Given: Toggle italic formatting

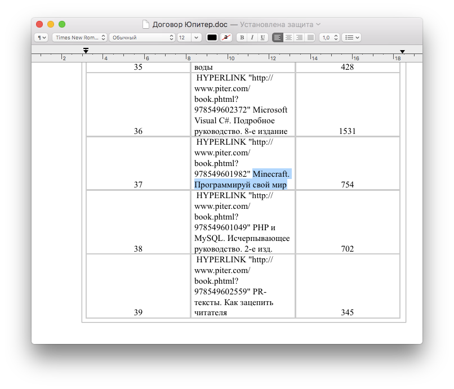Looking at the screenshot, I should point(252,38).
